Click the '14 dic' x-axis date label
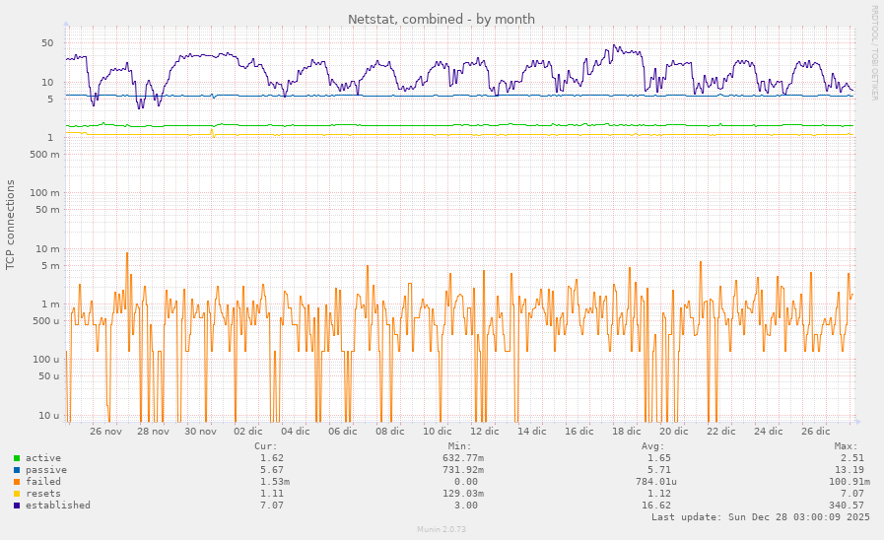Viewport: 884px width, 540px height. (x=532, y=432)
